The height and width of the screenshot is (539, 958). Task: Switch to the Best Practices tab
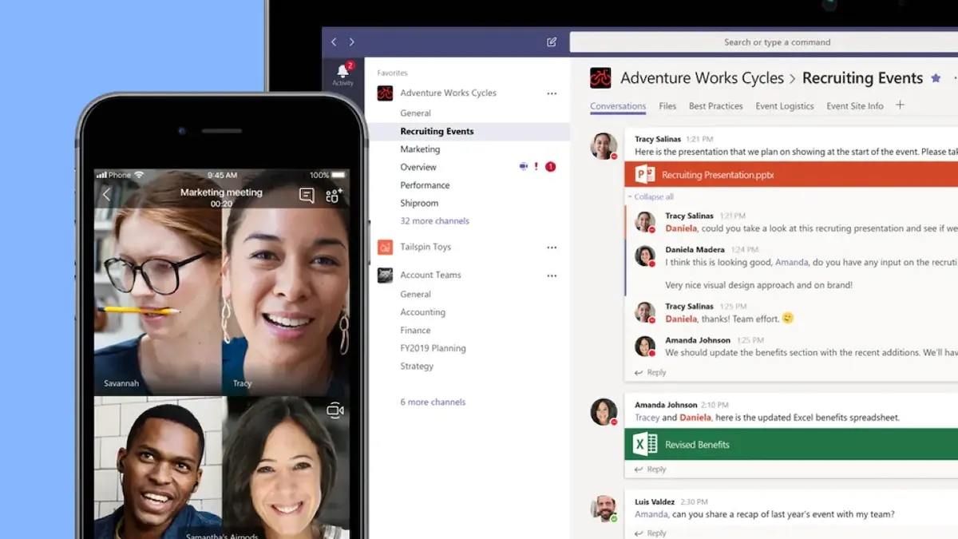[x=715, y=106]
